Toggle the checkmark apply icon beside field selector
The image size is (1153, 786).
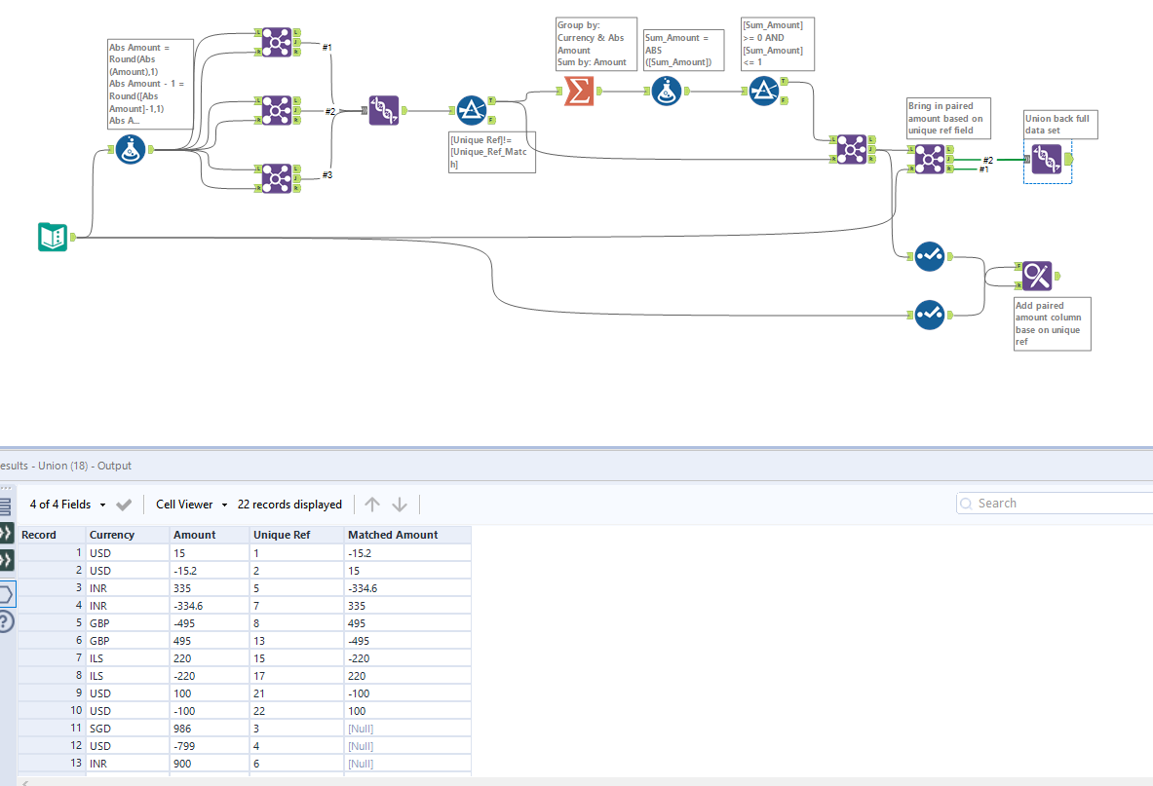pos(124,505)
